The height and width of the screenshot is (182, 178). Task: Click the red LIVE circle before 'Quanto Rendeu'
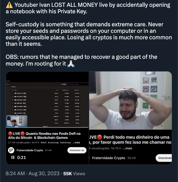[10, 134]
